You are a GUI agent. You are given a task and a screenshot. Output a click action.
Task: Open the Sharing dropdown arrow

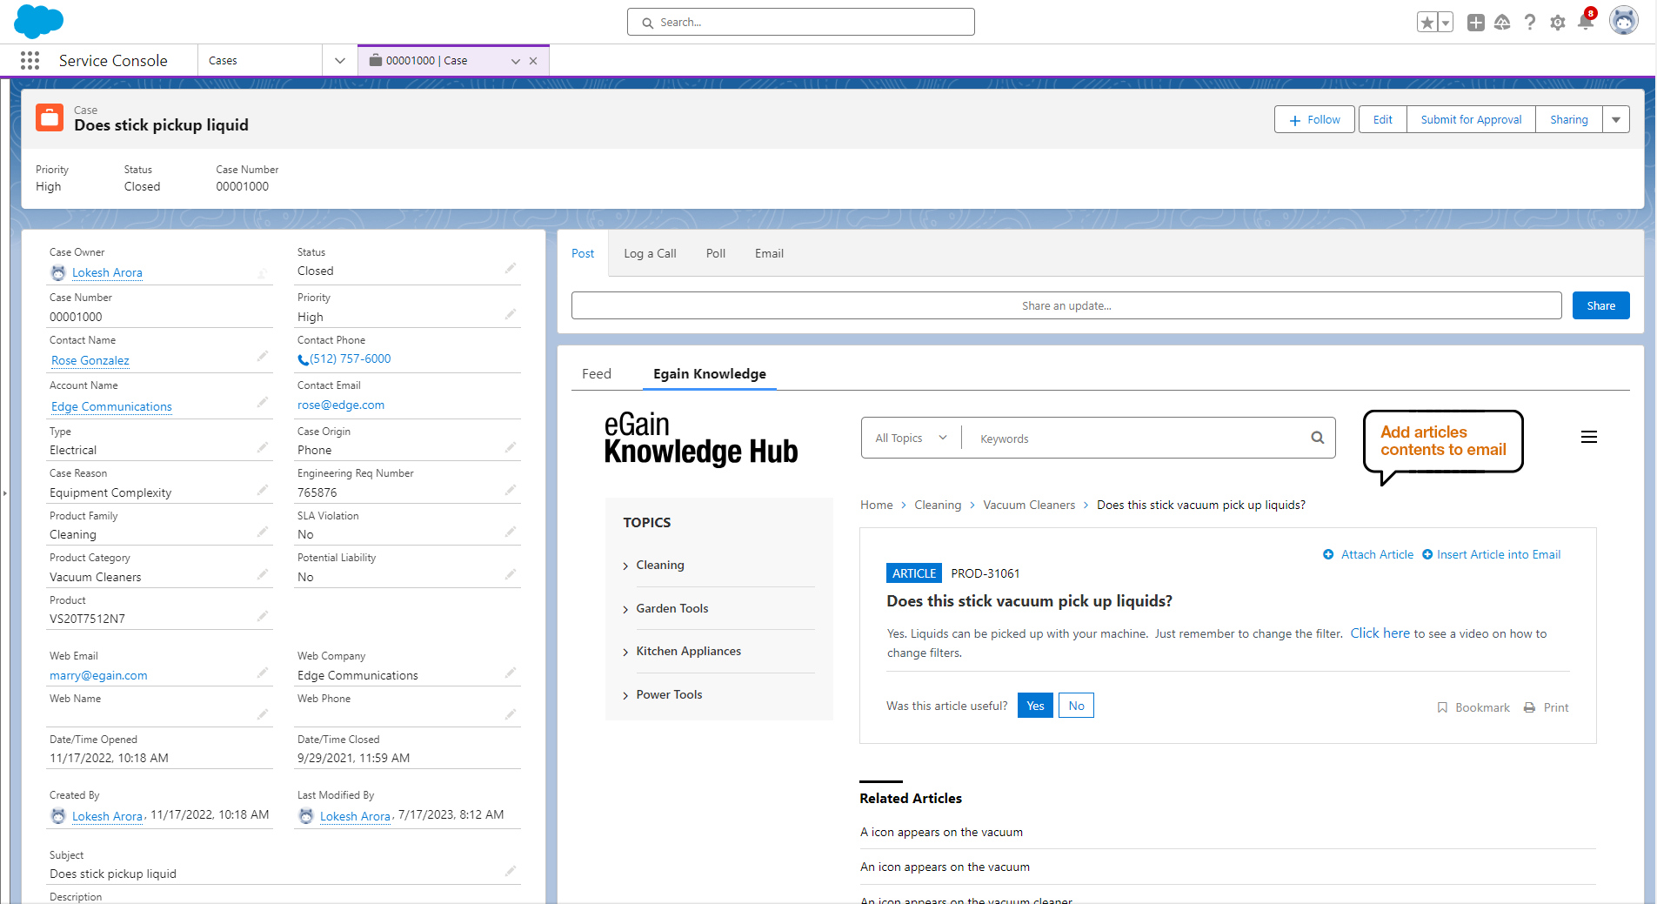[1616, 119]
